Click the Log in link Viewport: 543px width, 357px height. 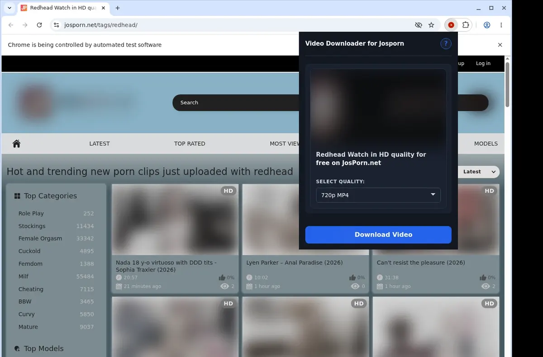click(483, 63)
